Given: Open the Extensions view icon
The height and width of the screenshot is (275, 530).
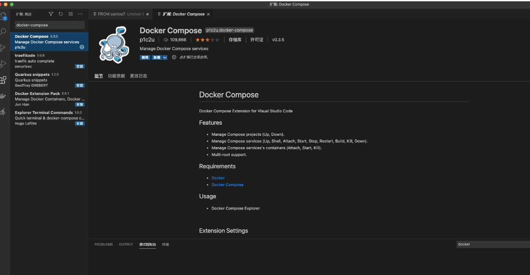Looking at the screenshot, I should click(3, 80).
